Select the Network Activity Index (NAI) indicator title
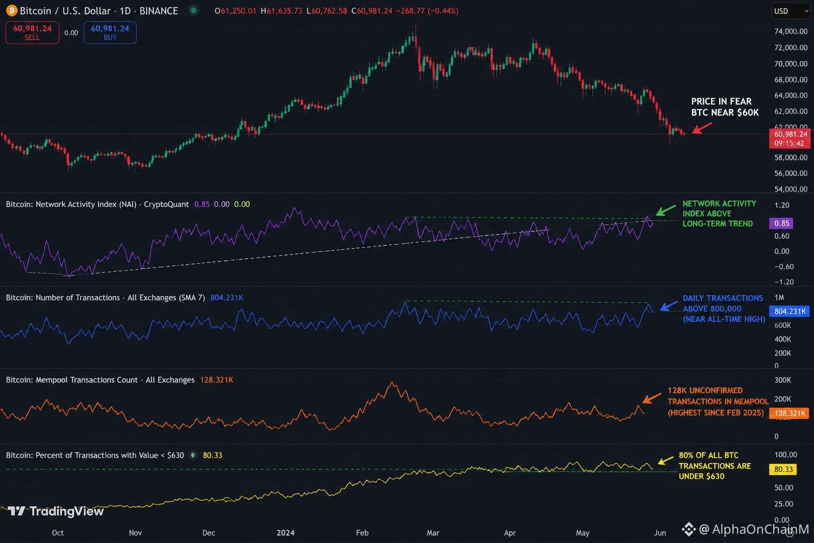Screen dimensions: 814x543 tap(97, 204)
